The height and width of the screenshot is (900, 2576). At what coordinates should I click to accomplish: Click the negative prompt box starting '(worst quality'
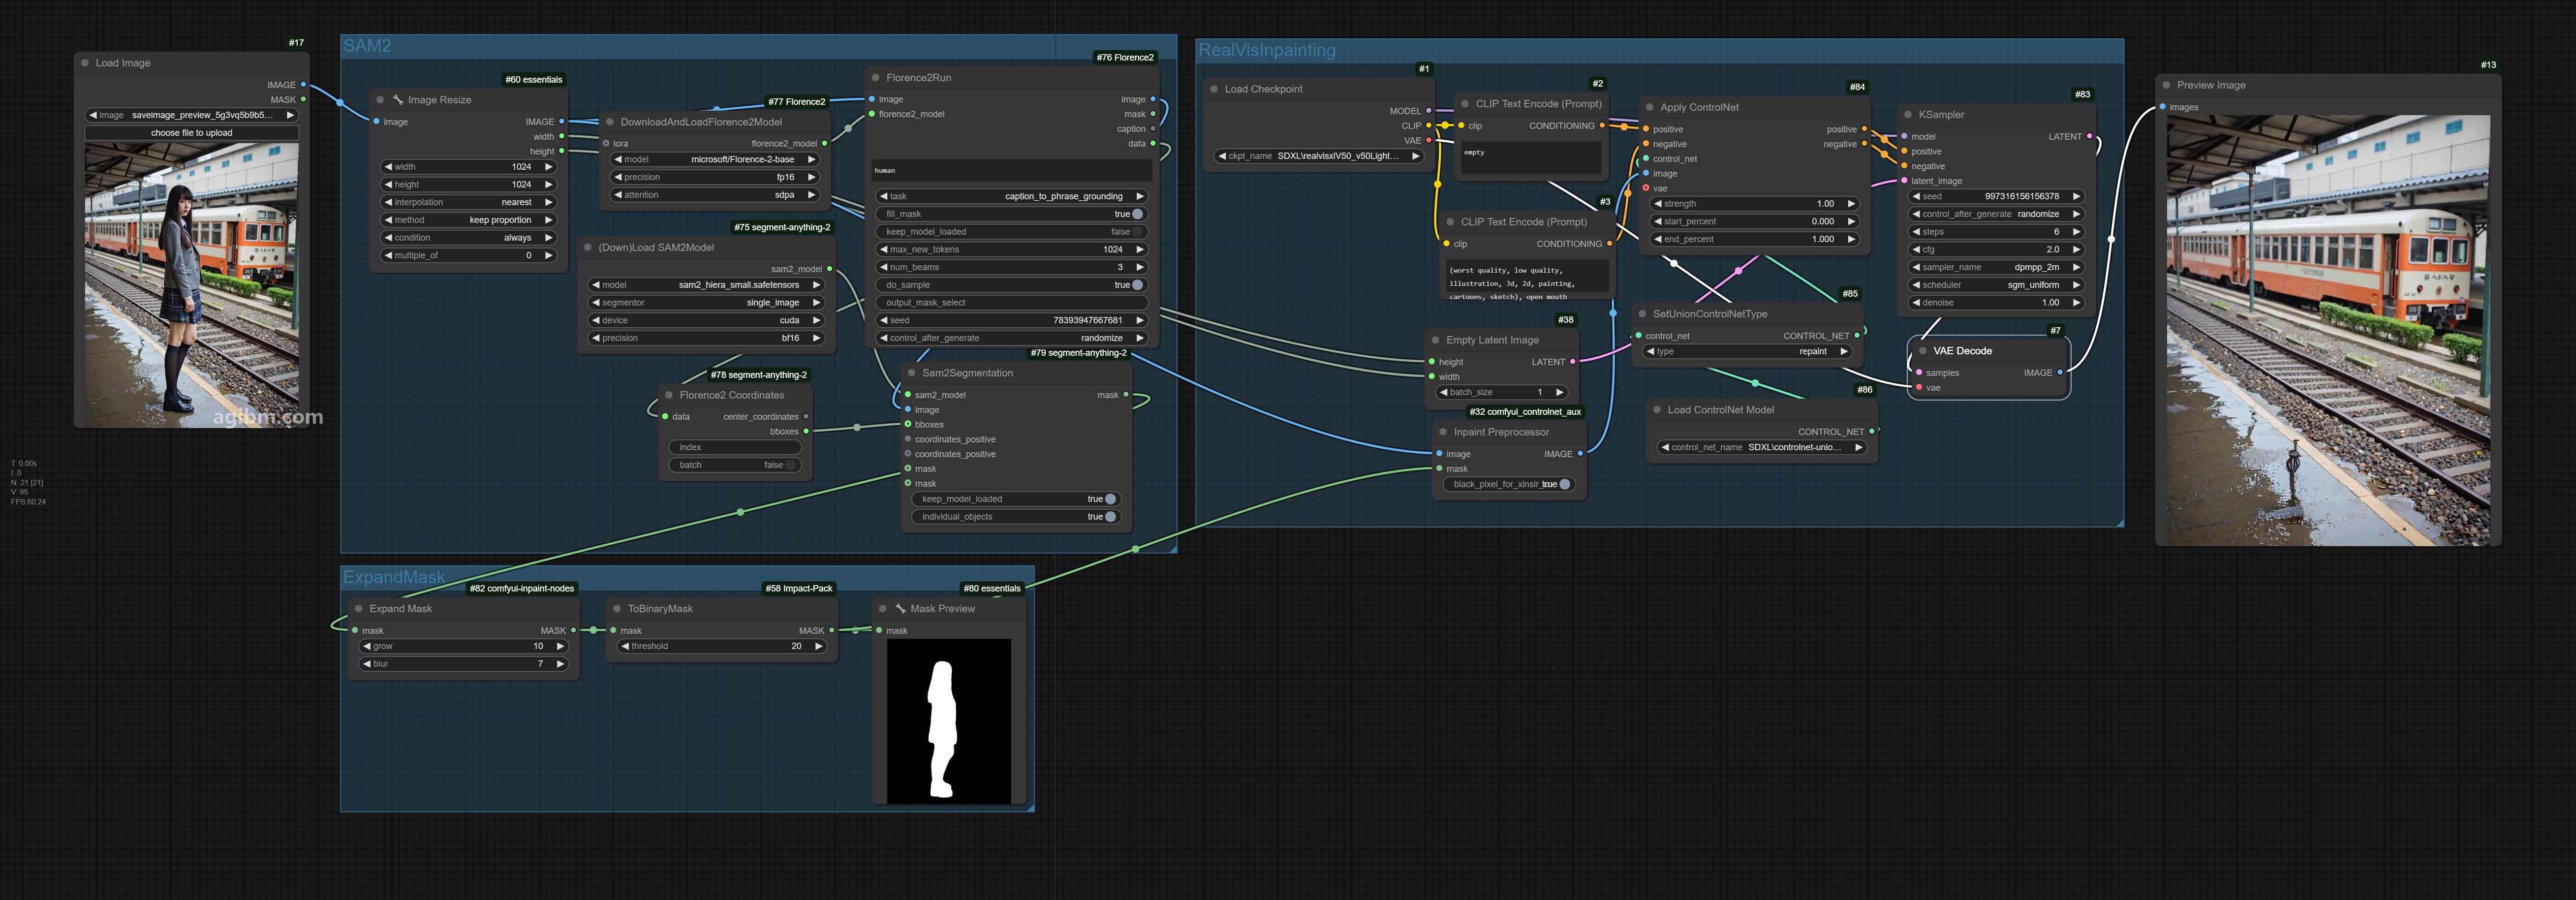(x=1528, y=277)
